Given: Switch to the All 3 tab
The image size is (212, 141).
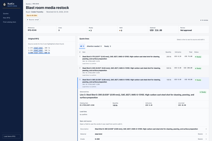Looking at the screenshot, I should tap(82, 46).
